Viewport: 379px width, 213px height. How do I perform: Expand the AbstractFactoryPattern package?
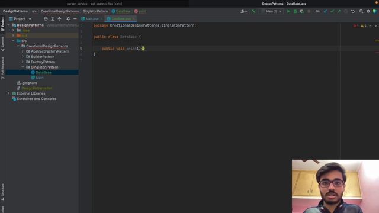tap(23, 51)
